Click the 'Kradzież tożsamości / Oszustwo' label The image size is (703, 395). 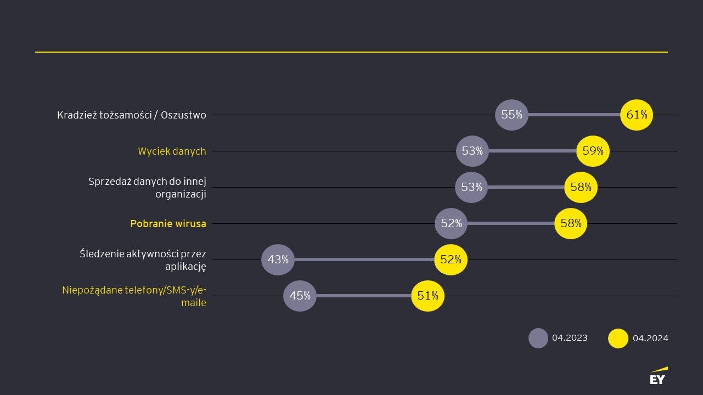pos(132,115)
